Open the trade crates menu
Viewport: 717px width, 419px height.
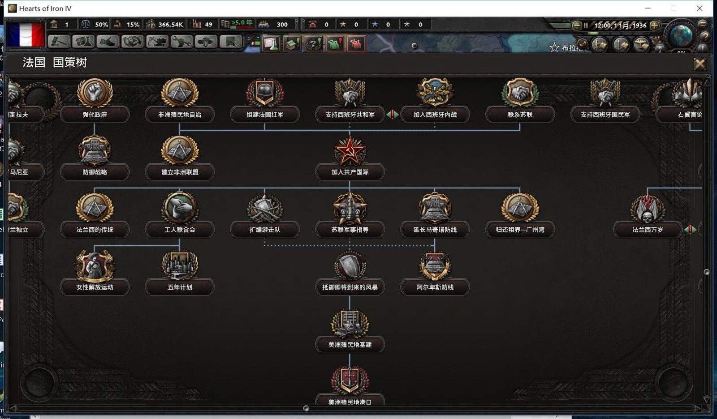tap(132, 42)
